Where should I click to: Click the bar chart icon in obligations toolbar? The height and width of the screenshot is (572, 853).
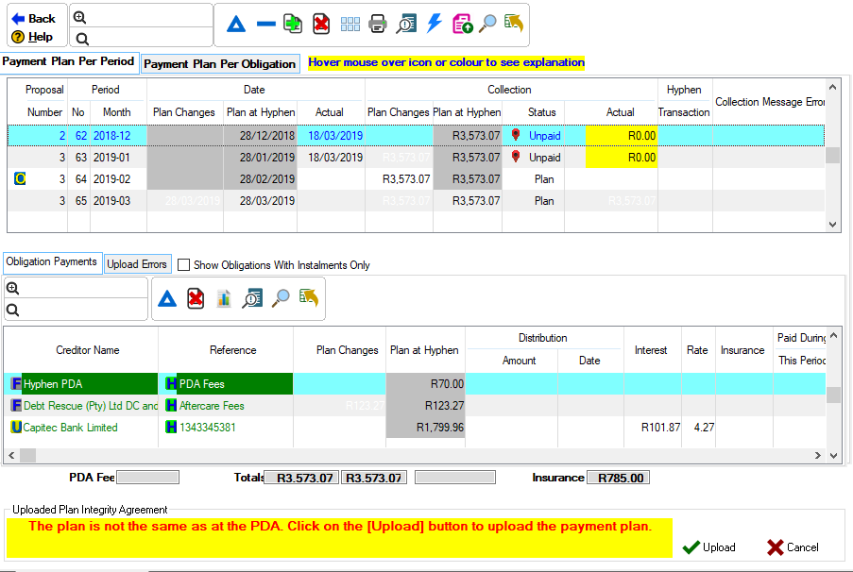224,298
